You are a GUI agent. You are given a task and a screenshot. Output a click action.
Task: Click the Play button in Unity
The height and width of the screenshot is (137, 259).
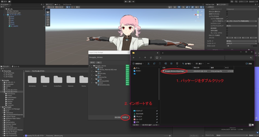tap(126, 2)
